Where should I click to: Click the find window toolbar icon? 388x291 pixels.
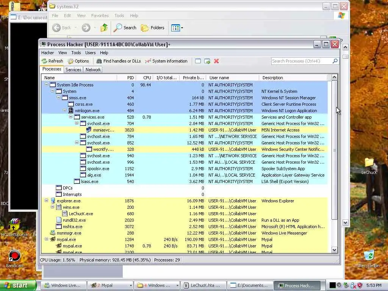[x=198, y=61]
